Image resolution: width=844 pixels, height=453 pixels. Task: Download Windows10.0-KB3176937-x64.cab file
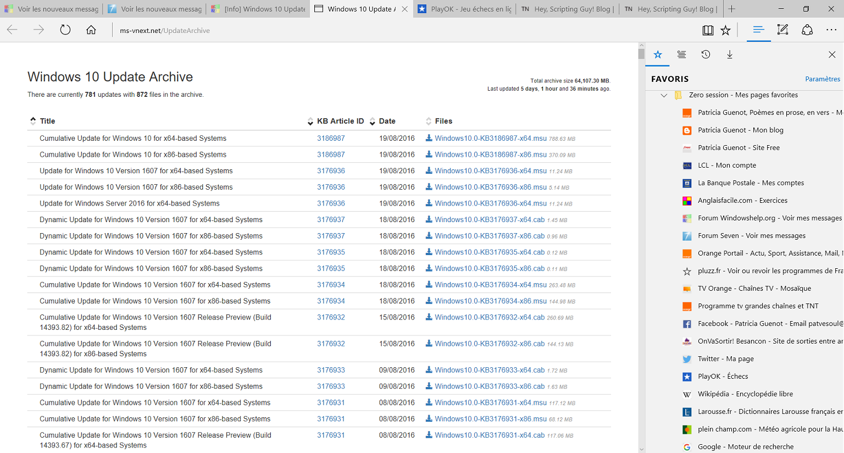pyautogui.click(x=490, y=220)
